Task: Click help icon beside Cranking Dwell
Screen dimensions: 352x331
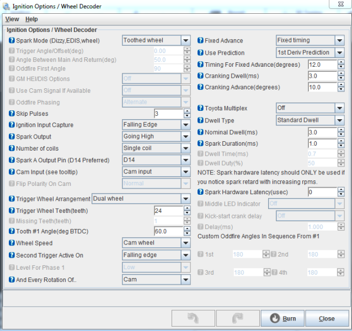Action: tap(201, 76)
